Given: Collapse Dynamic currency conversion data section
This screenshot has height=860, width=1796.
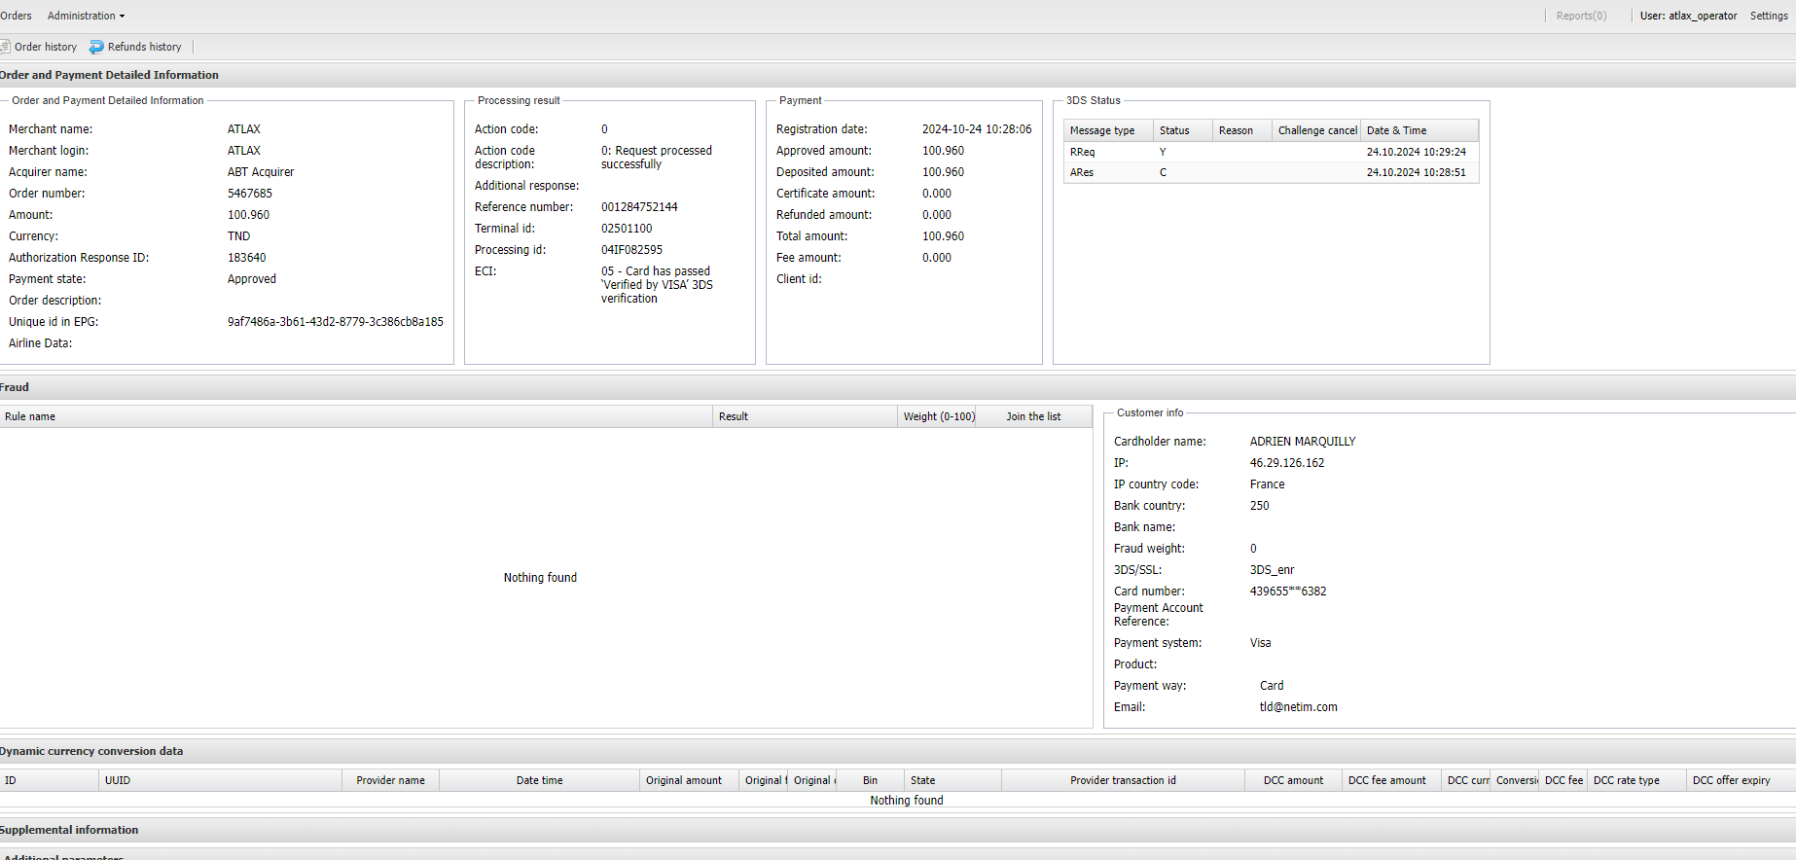Looking at the screenshot, I should pyautogui.click(x=91, y=751).
